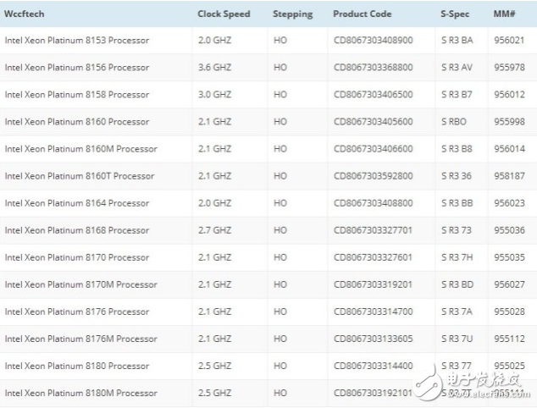Click the S R3 BB spec cell
Screen dimensions: 537x408
457,203
